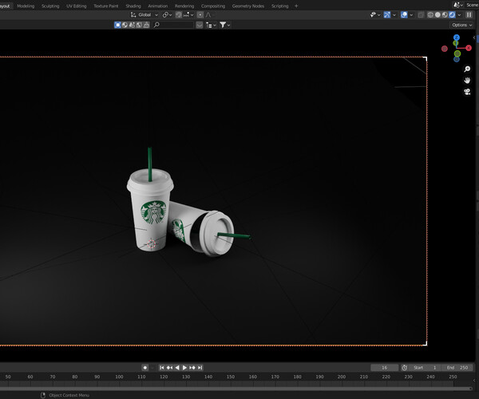Switch to rendered viewport shading
479x399 pixels.
click(452, 14)
